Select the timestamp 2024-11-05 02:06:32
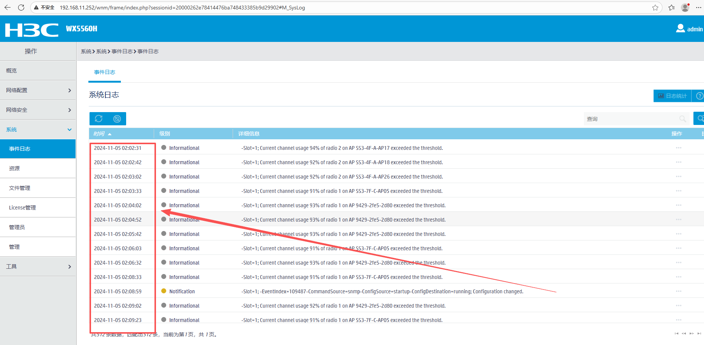704x345 pixels. pyautogui.click(x=117, y=263)
